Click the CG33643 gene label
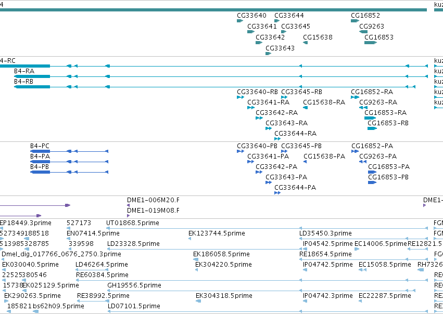443x314 pixels. coord(280,48)
